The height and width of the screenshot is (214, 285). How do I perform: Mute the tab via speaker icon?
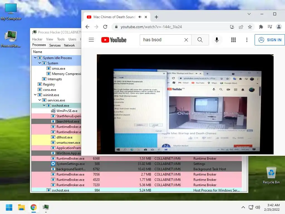[140, 17]
